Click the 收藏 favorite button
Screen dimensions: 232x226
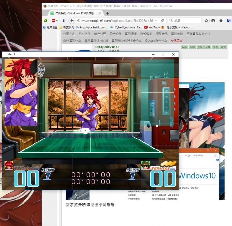click(x=216, y=47)
